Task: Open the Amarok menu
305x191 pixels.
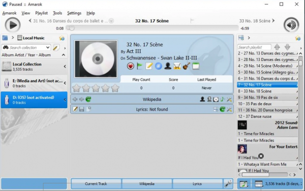Action: 9,13
